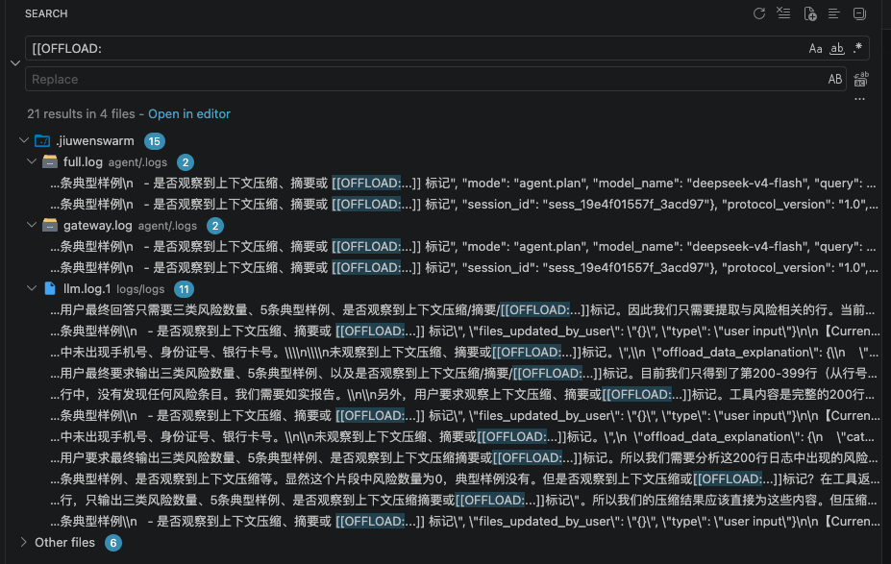891x564 pixels.
Task: Click .jiuwenswarm count badge 15
Action: [x=155, y=141]
